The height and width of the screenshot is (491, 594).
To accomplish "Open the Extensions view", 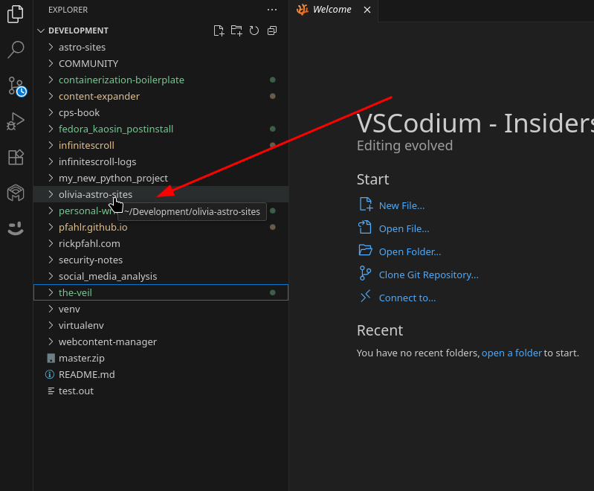I will (16, 157).
